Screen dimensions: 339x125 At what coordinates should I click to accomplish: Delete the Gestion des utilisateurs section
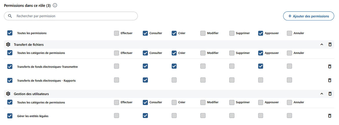330,94
